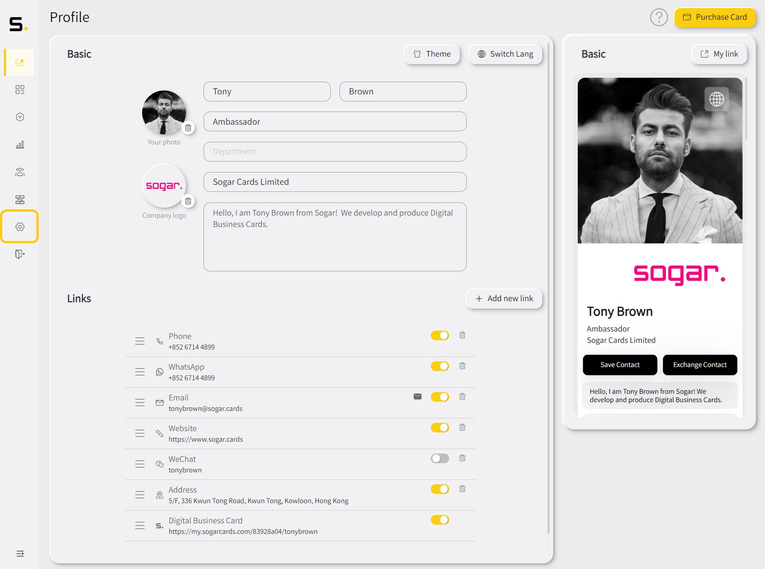Viewport: 765px width, 569px height.
Task: Click the globe icon on the card preview photo
Action: coord(716,99)
